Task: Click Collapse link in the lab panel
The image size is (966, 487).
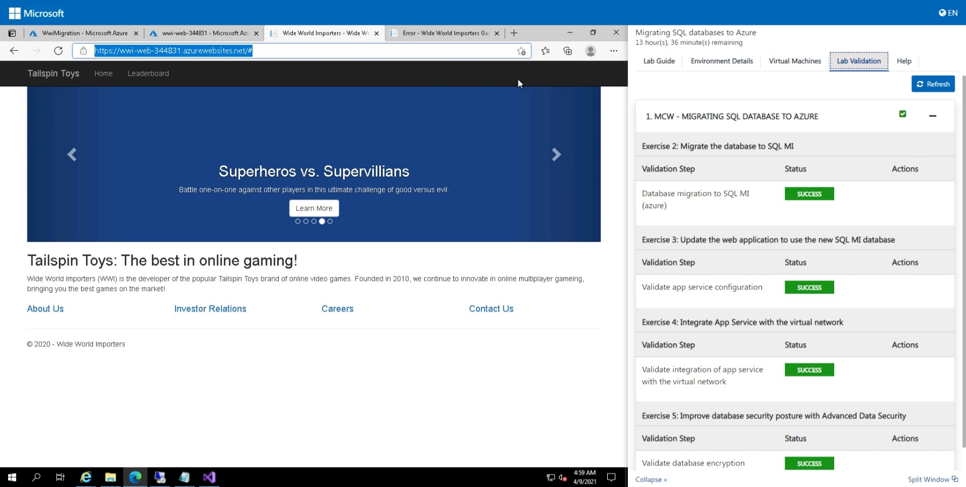Action: tap(651, 479)
